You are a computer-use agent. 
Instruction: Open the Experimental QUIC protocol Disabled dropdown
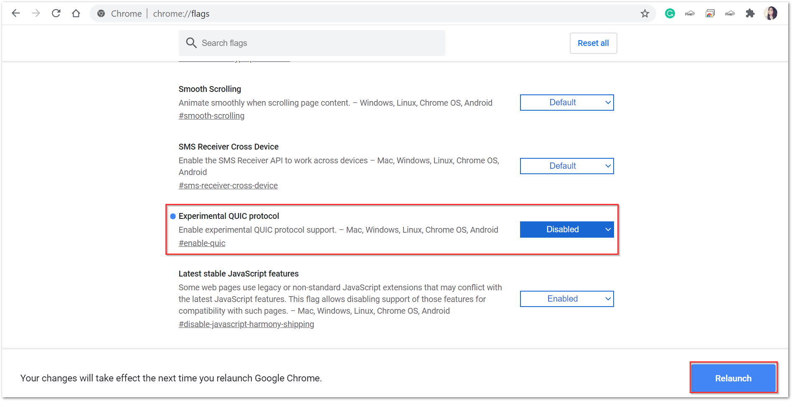tap(566, 229)
